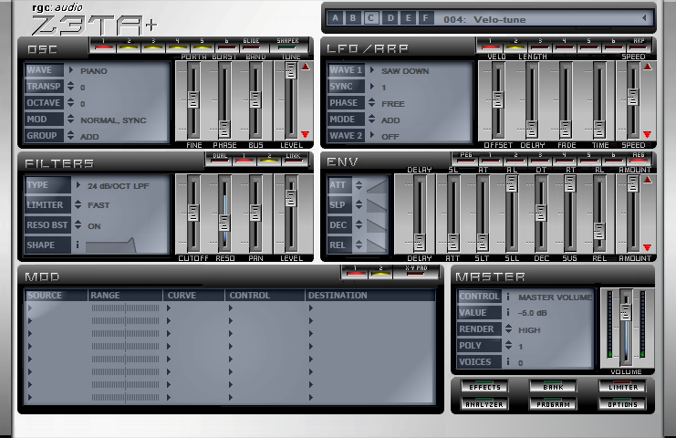Change OSC GROUP arrows beside ADD
The height and width of the screenshot is (438, 676).
pyautogui.click(x=71, y=135)
